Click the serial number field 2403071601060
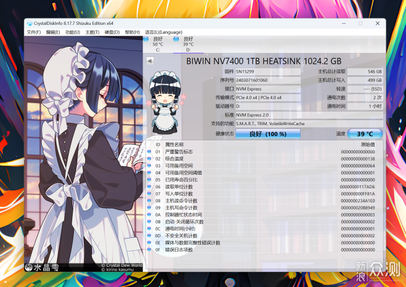Screen dimensions: 406x287 point(268,80)
